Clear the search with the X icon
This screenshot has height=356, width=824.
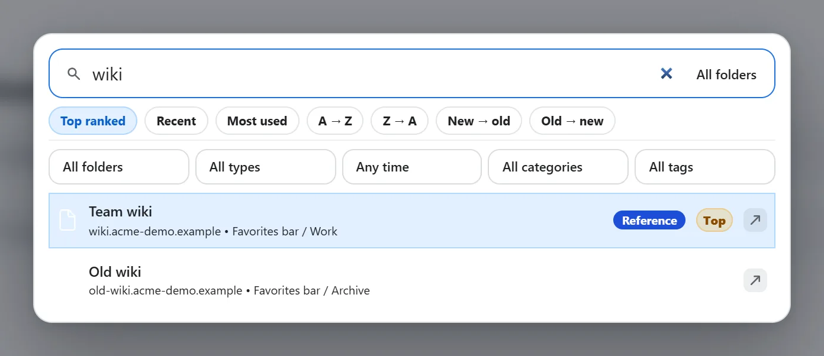[x=667, y=73]
